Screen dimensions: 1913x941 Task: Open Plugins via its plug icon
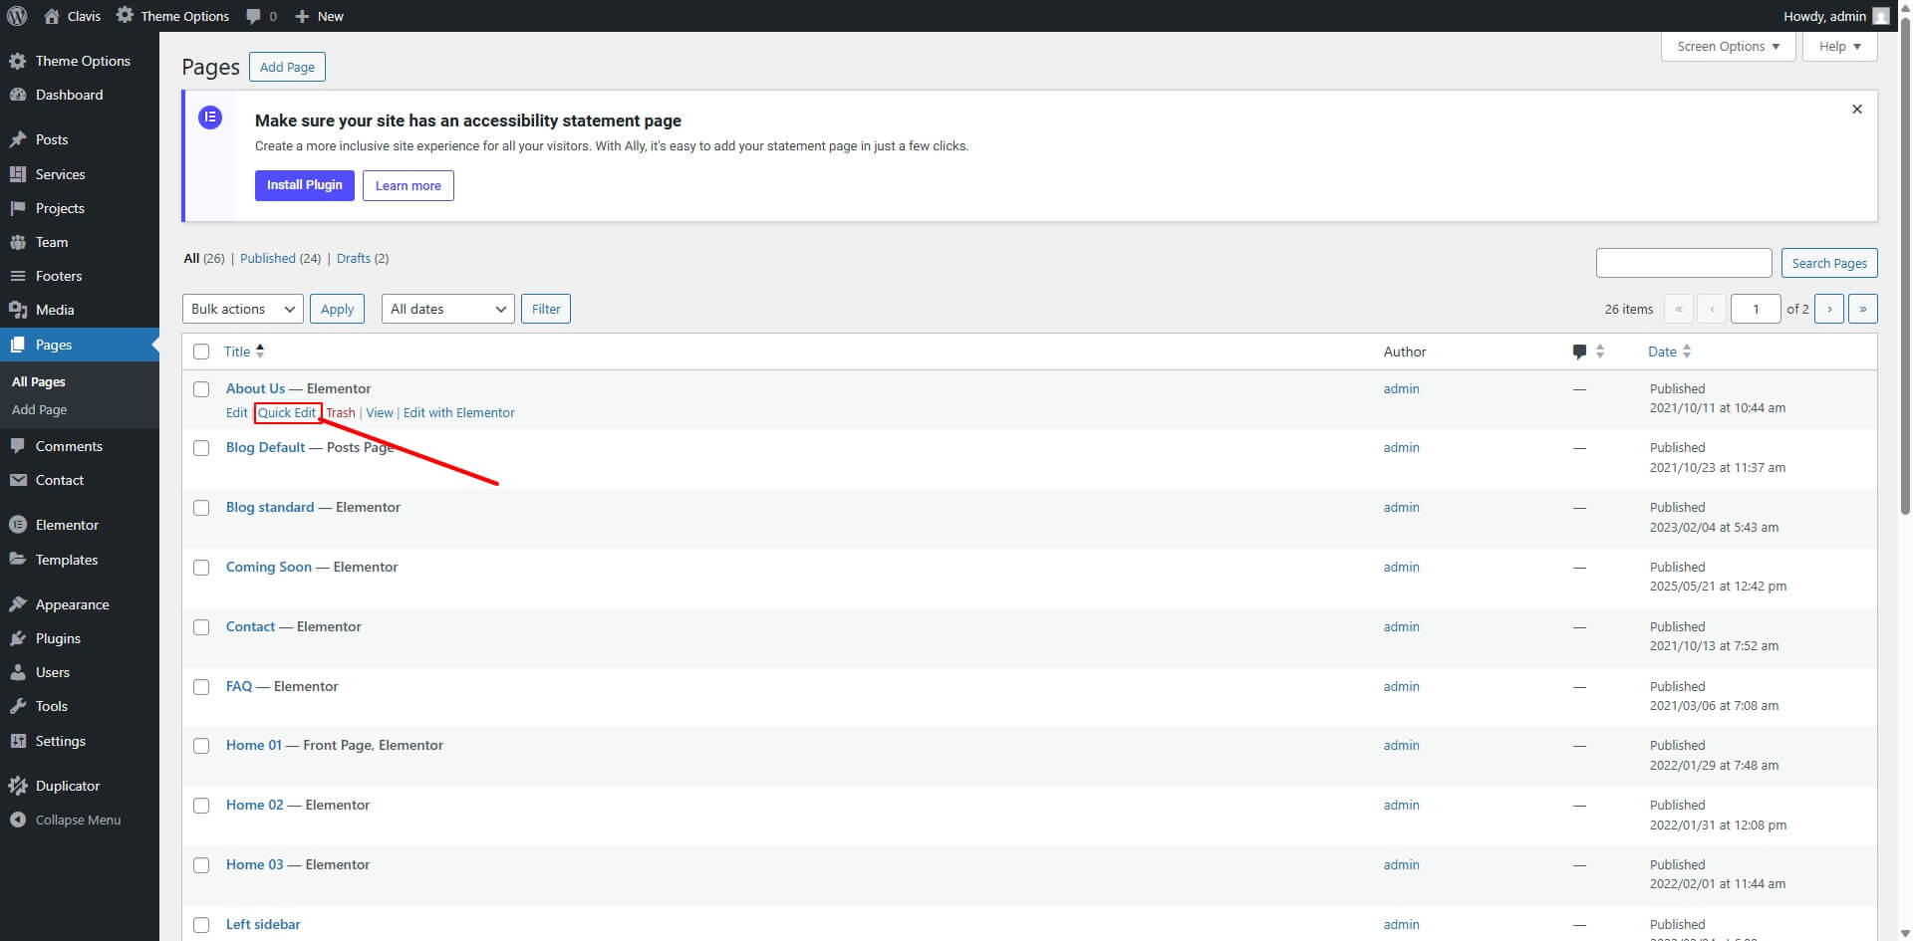(18, 638)
